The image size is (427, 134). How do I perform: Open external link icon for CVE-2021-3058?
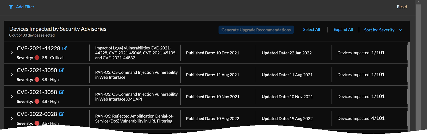click(61, 92)
